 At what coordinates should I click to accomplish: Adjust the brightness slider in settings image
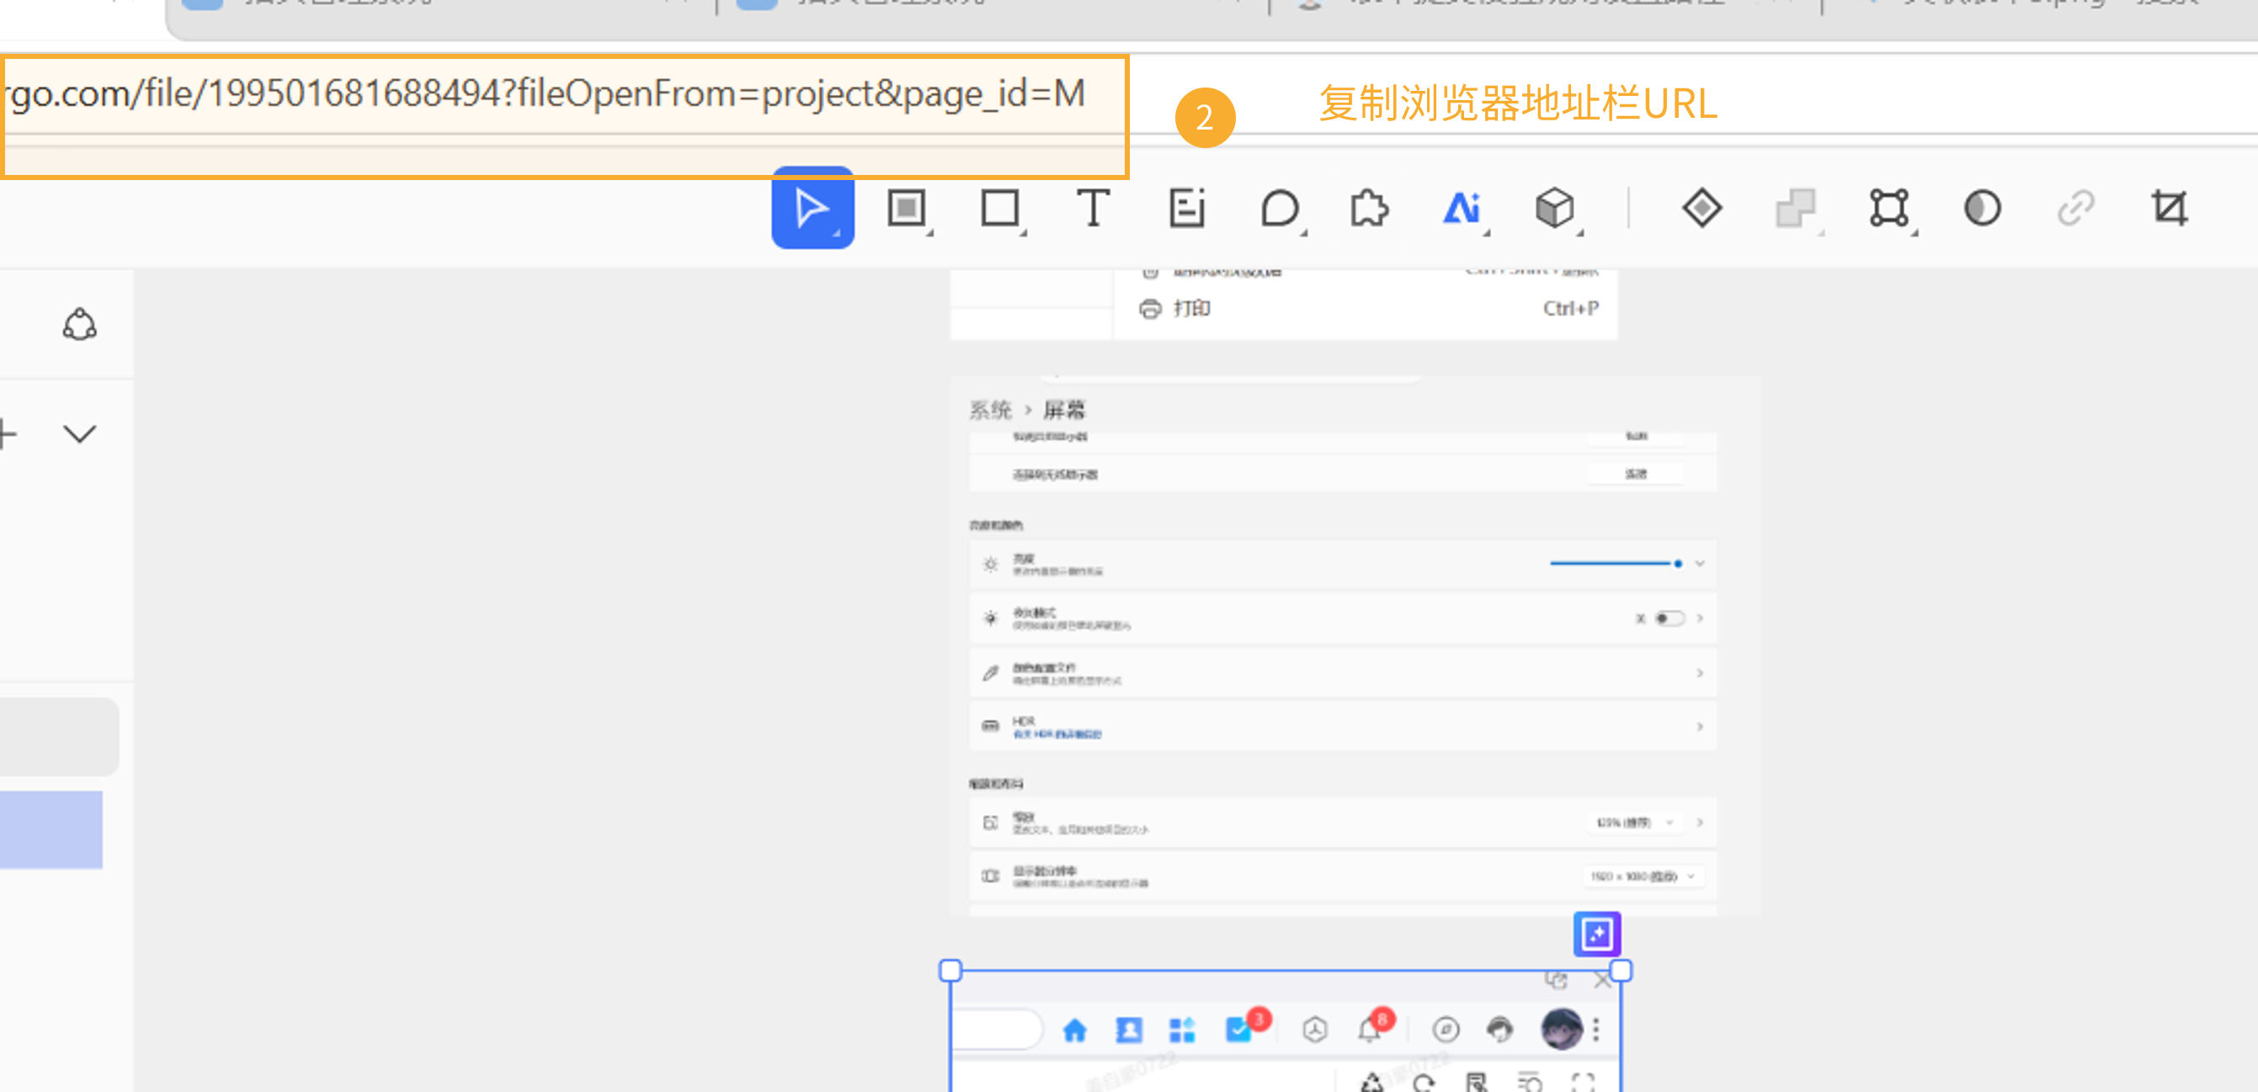(x=1616, y=563)
